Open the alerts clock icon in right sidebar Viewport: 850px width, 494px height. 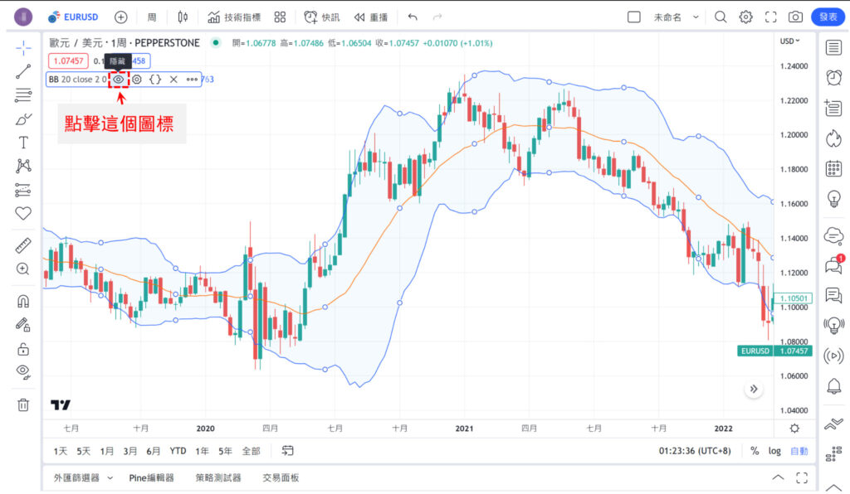click(x=833, y=77)
